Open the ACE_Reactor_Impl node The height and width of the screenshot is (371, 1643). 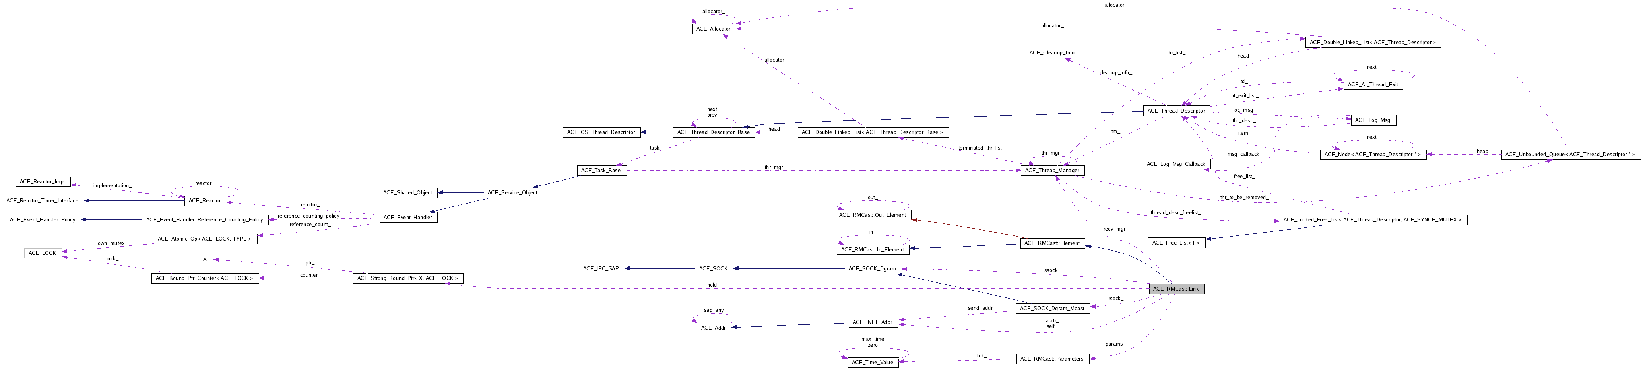click(x=43, y=182)
